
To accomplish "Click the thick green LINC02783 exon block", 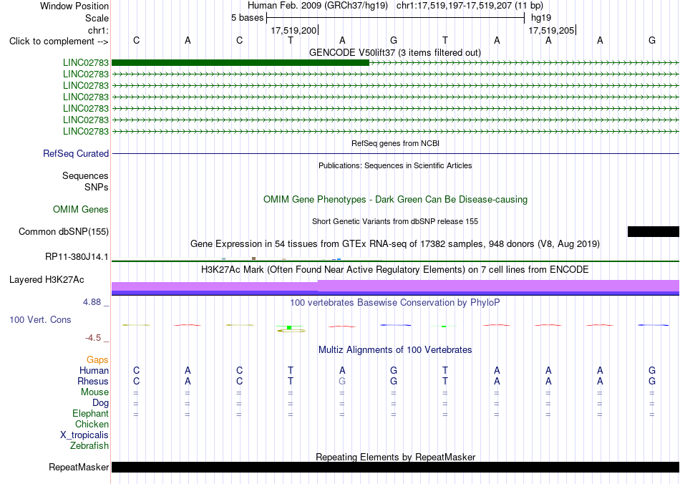I will click(241, 63).
